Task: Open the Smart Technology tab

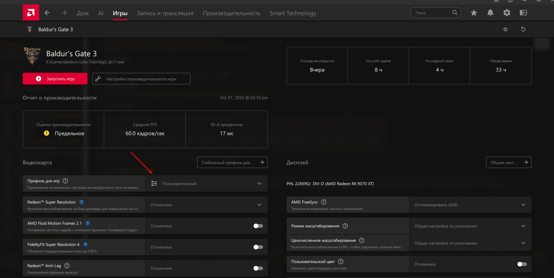Action: point(293,13)
